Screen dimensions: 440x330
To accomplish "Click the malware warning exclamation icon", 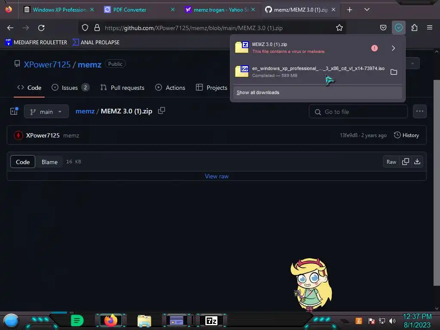I will click(374, 48).
